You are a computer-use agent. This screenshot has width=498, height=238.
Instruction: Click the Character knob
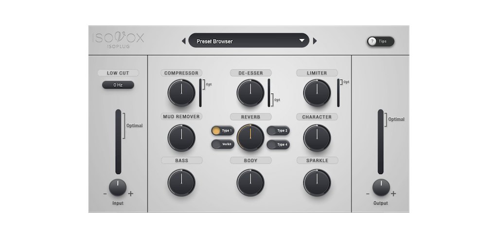point(317,137)
